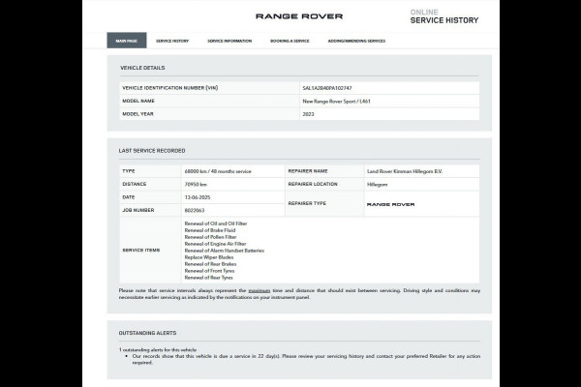Click the Repairer Location label
The width and height of the screenshot is (581, 387).
(x=313, y=184)
